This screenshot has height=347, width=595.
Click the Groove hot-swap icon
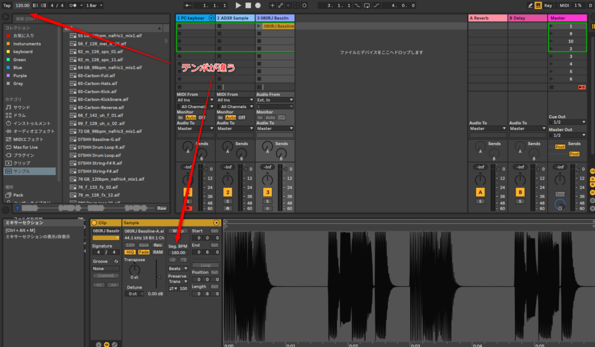[116, 261]
